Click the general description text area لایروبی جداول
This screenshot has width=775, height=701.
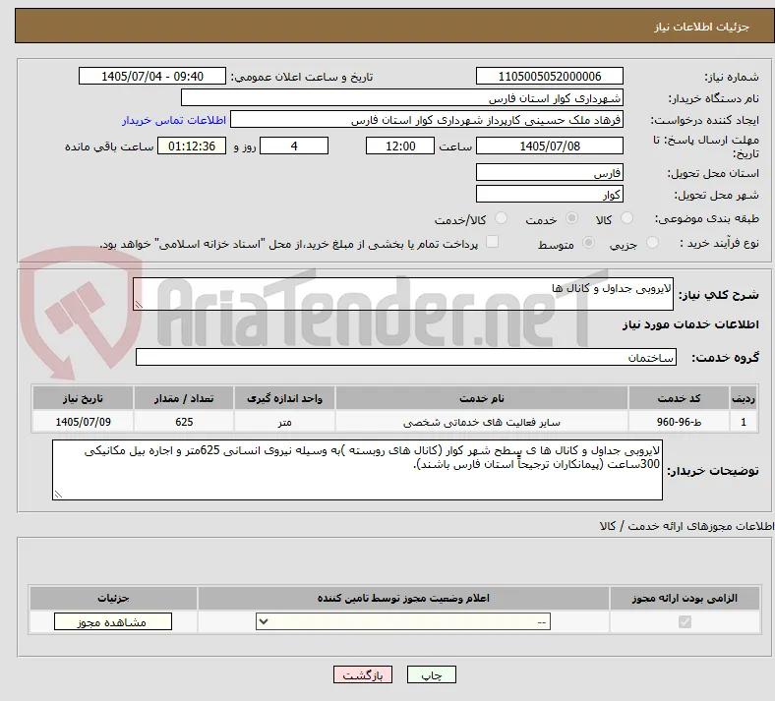click(403, 294)
